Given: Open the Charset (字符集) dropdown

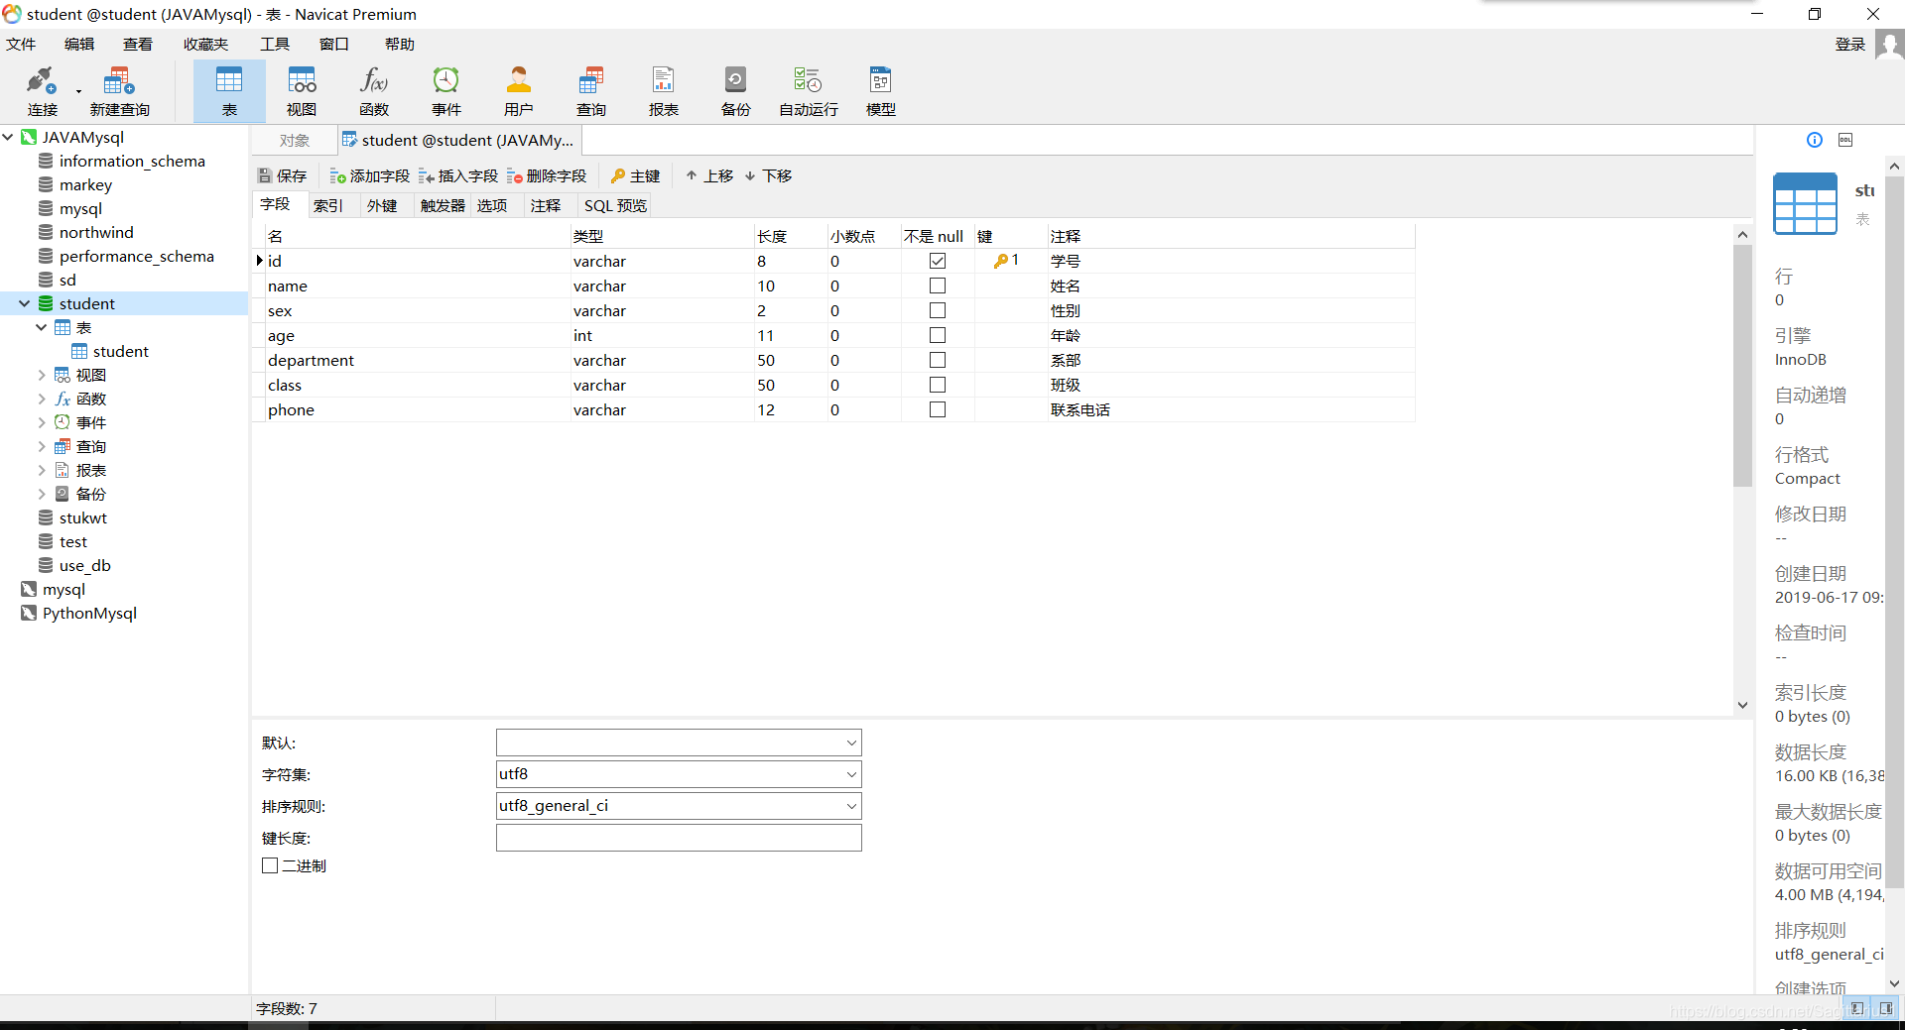Looking at the screenshot, I should point(851,774).
